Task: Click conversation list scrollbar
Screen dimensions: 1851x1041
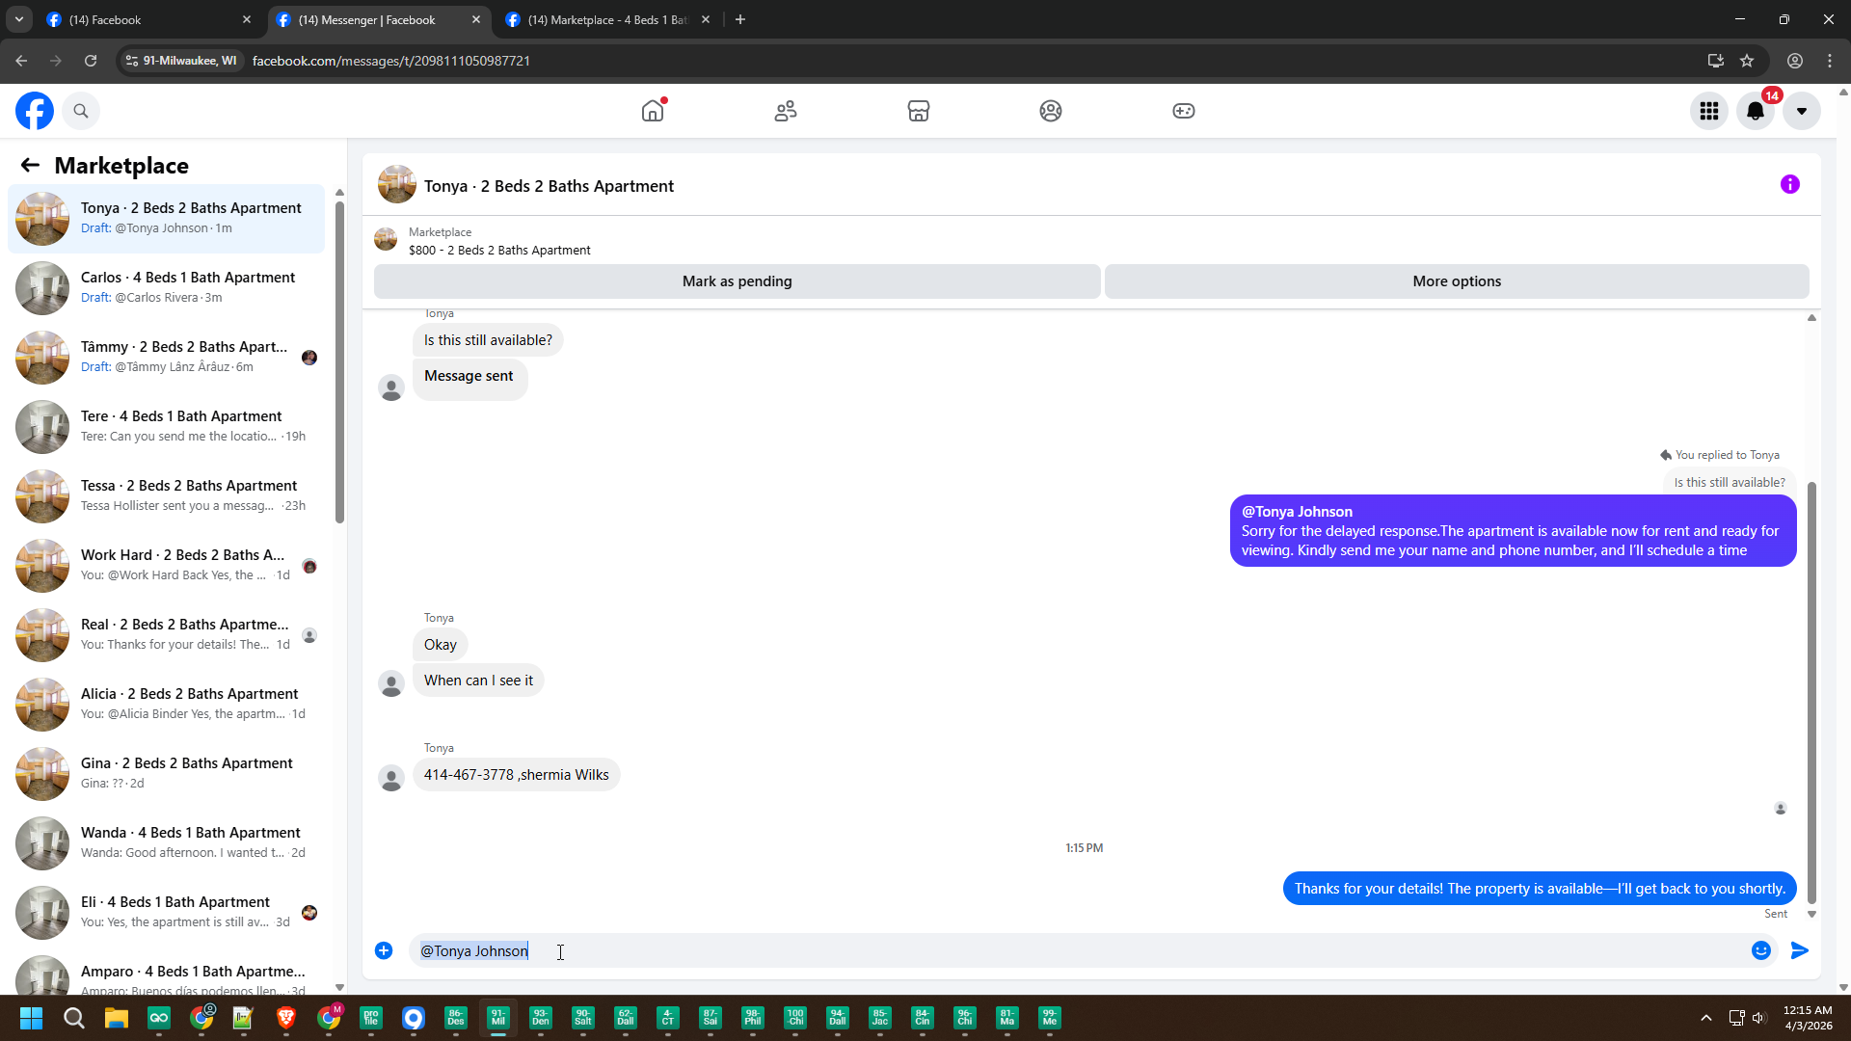Action: click(x=339, y=362)
